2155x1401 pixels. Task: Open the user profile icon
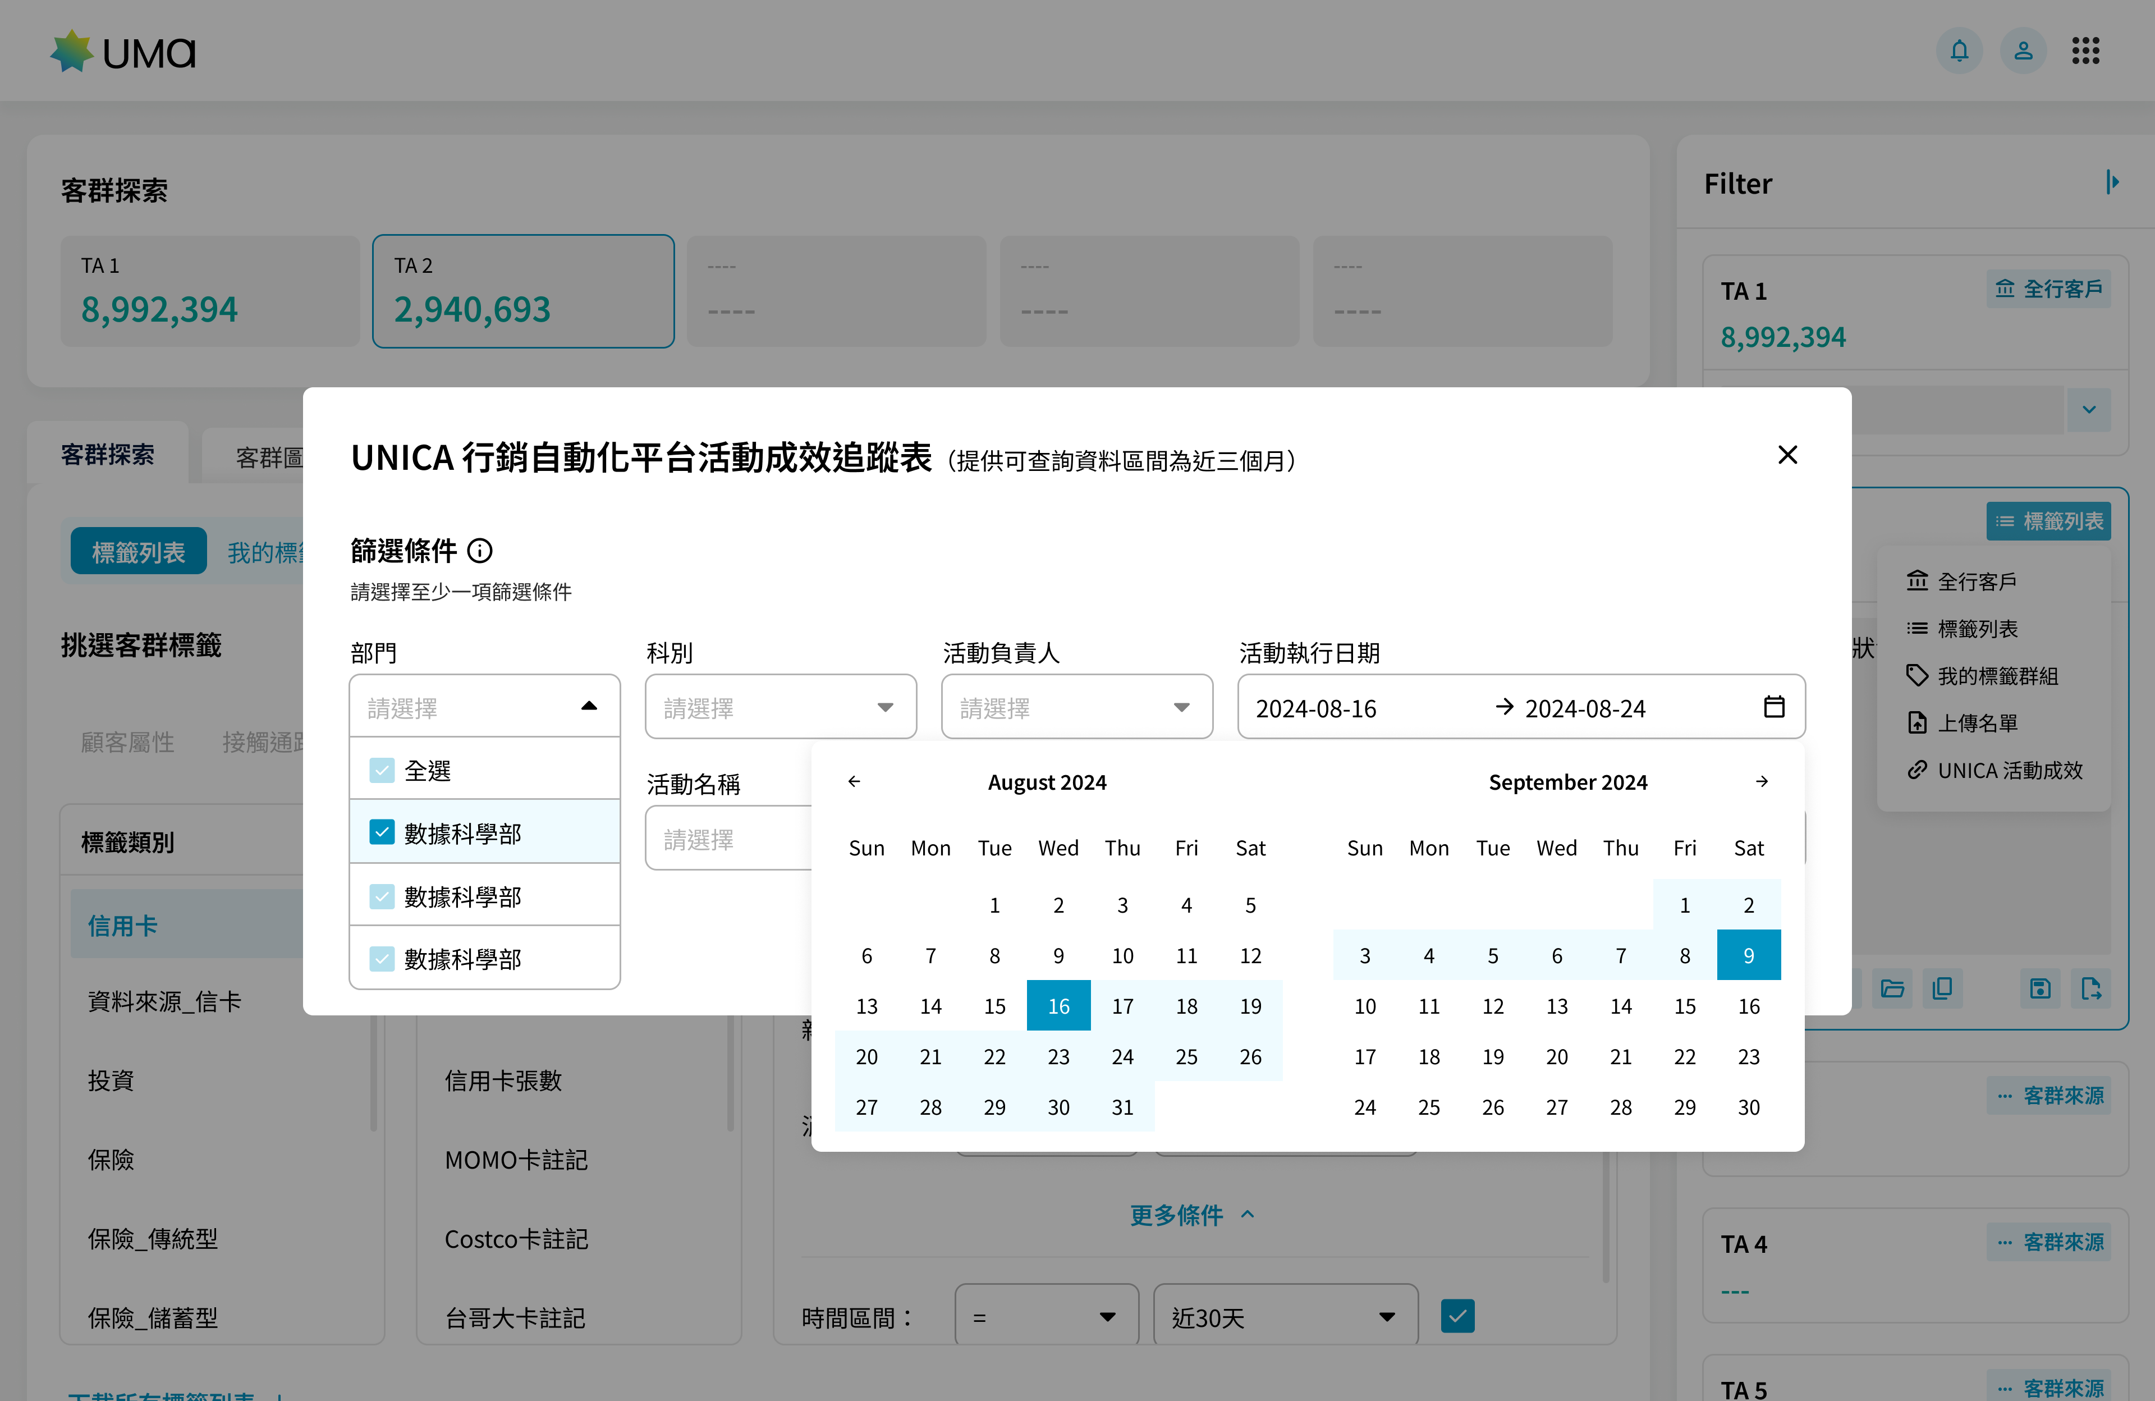point(2023,52)
